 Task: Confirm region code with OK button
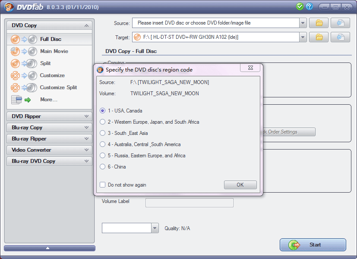(240, 185)
